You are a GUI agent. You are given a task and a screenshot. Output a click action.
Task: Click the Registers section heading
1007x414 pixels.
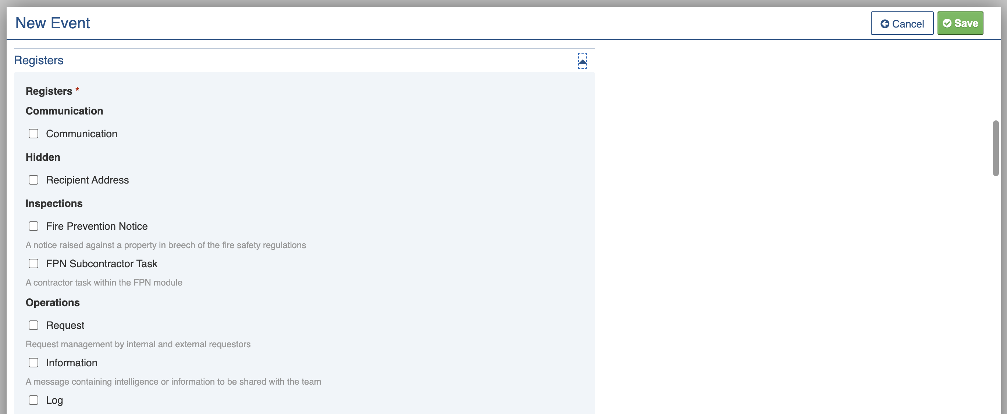(x=39, y=61)
